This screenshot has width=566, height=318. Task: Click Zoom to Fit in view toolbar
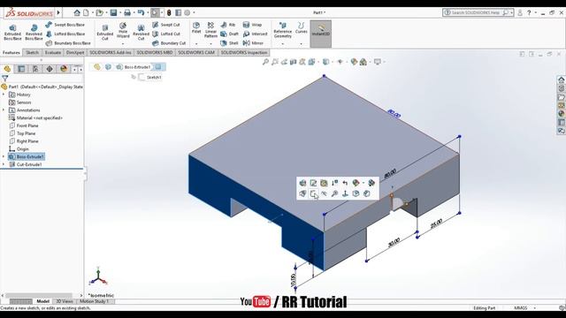point(265,62)
